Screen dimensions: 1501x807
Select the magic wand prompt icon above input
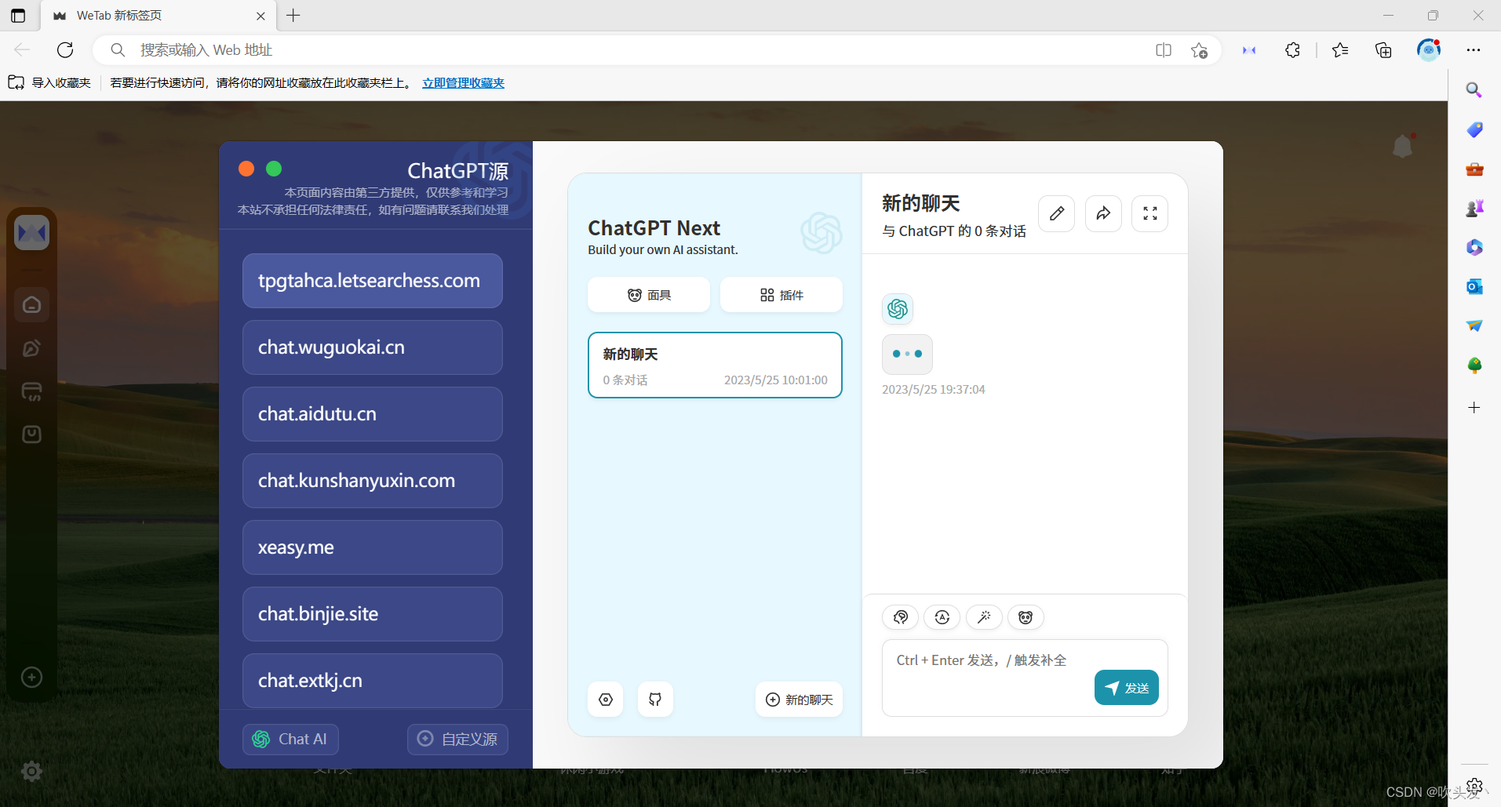(x=984, y=617)
